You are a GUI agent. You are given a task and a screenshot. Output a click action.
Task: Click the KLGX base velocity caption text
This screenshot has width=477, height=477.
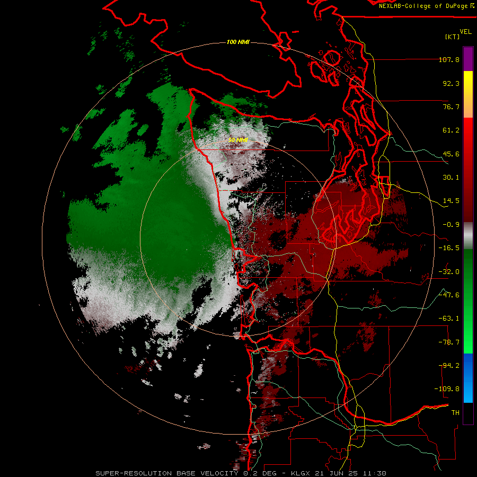(241, 473)
